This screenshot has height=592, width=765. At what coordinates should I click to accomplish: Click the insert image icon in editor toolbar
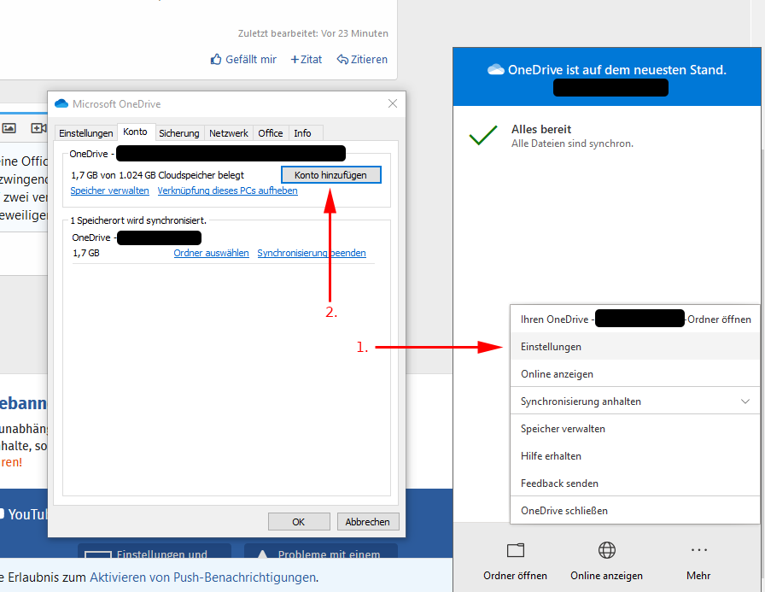(x=9, y=128)
